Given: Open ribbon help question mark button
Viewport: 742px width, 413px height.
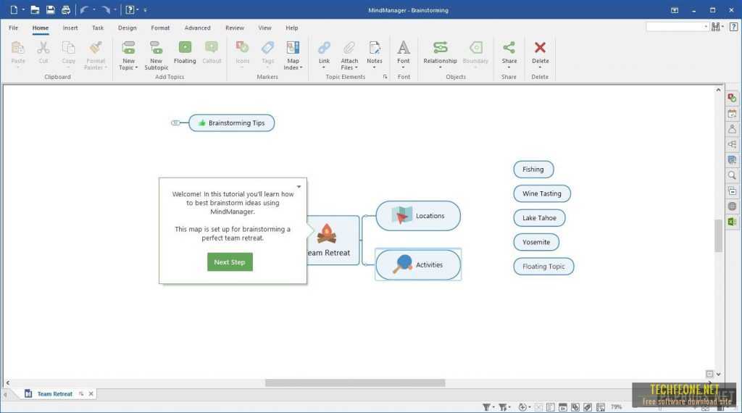Looking at the screenshot, I should click(x=733, y=27).
